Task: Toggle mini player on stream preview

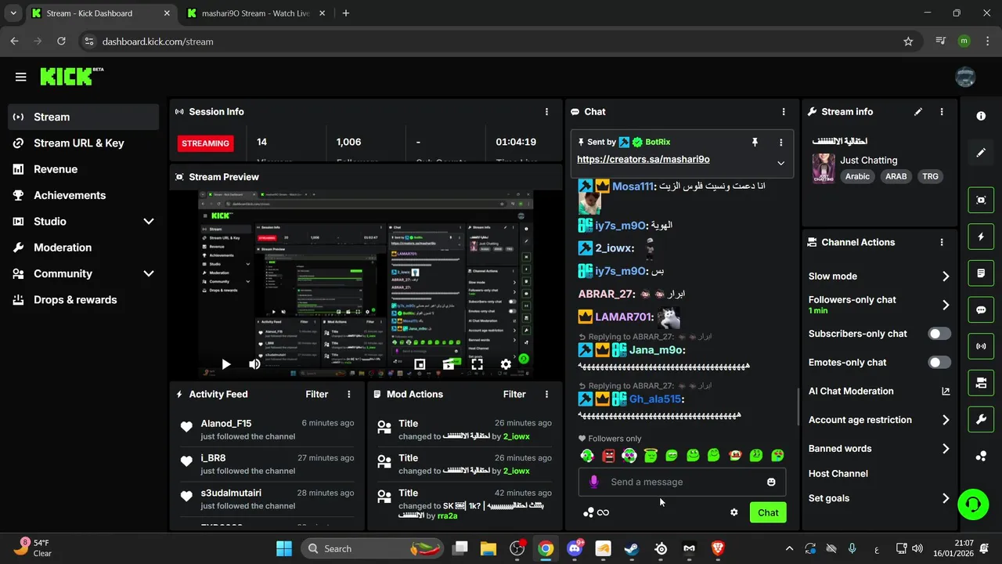Action: (420, 364)
